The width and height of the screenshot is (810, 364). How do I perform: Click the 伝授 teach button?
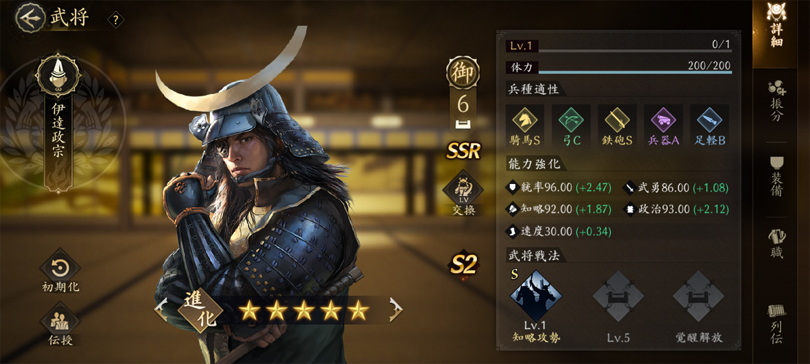pos(60,325)
